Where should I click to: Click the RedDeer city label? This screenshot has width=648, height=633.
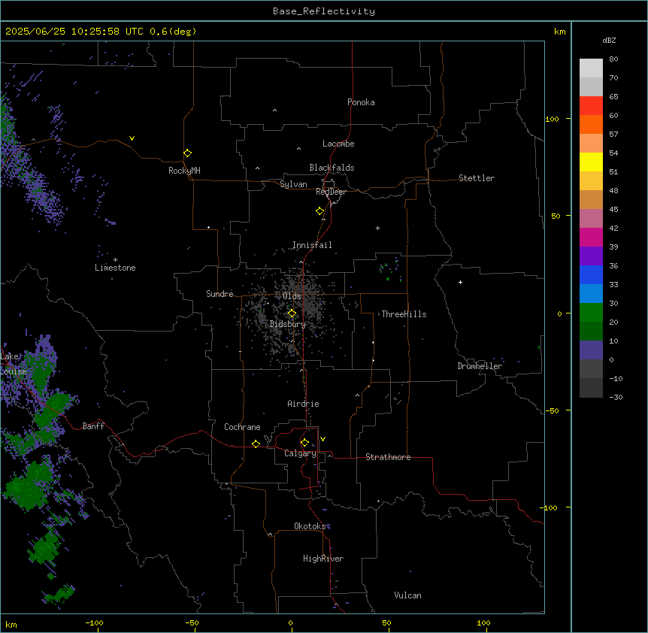click(331, 192)
